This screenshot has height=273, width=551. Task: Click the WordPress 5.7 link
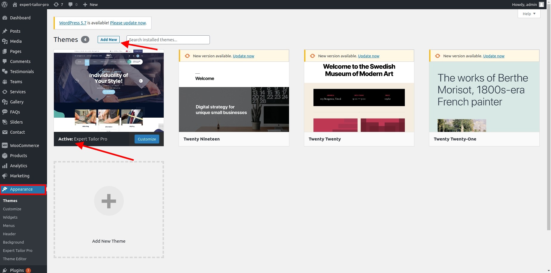(x=73, y=23)
